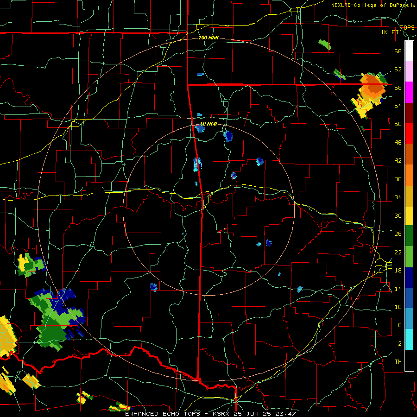This screenshot has width=417, height=417.
Task: Click the legend value 14
Action: tap(398, 289)
